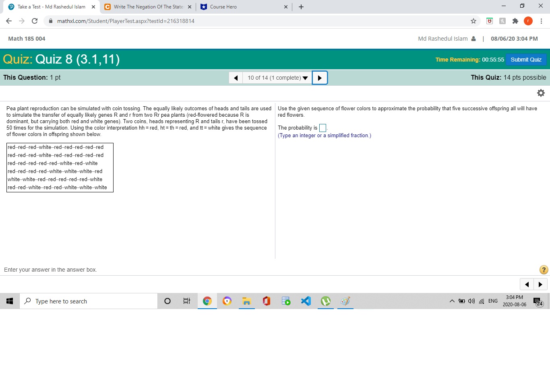Toggle the Windows Task View
550x367 pixels.
186,301
